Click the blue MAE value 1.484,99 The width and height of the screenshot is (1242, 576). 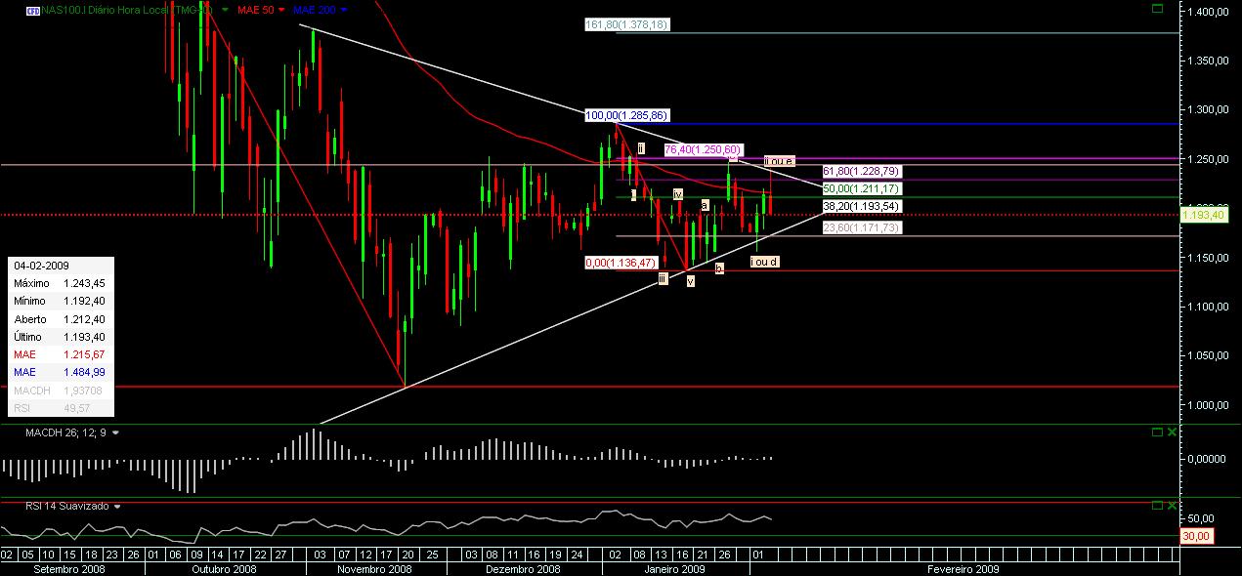click(83, 371)
